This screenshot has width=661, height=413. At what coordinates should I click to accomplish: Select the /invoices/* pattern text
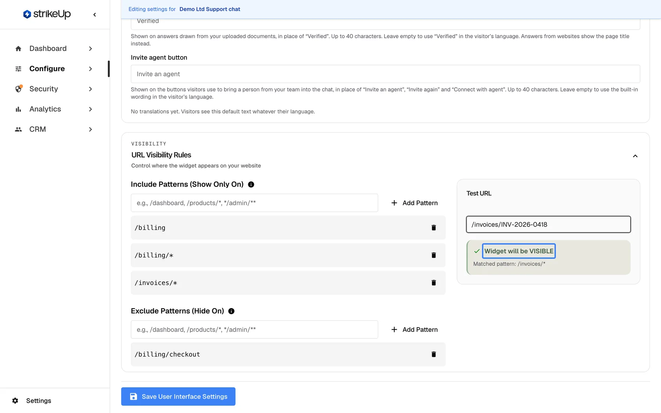coord(156,283)
